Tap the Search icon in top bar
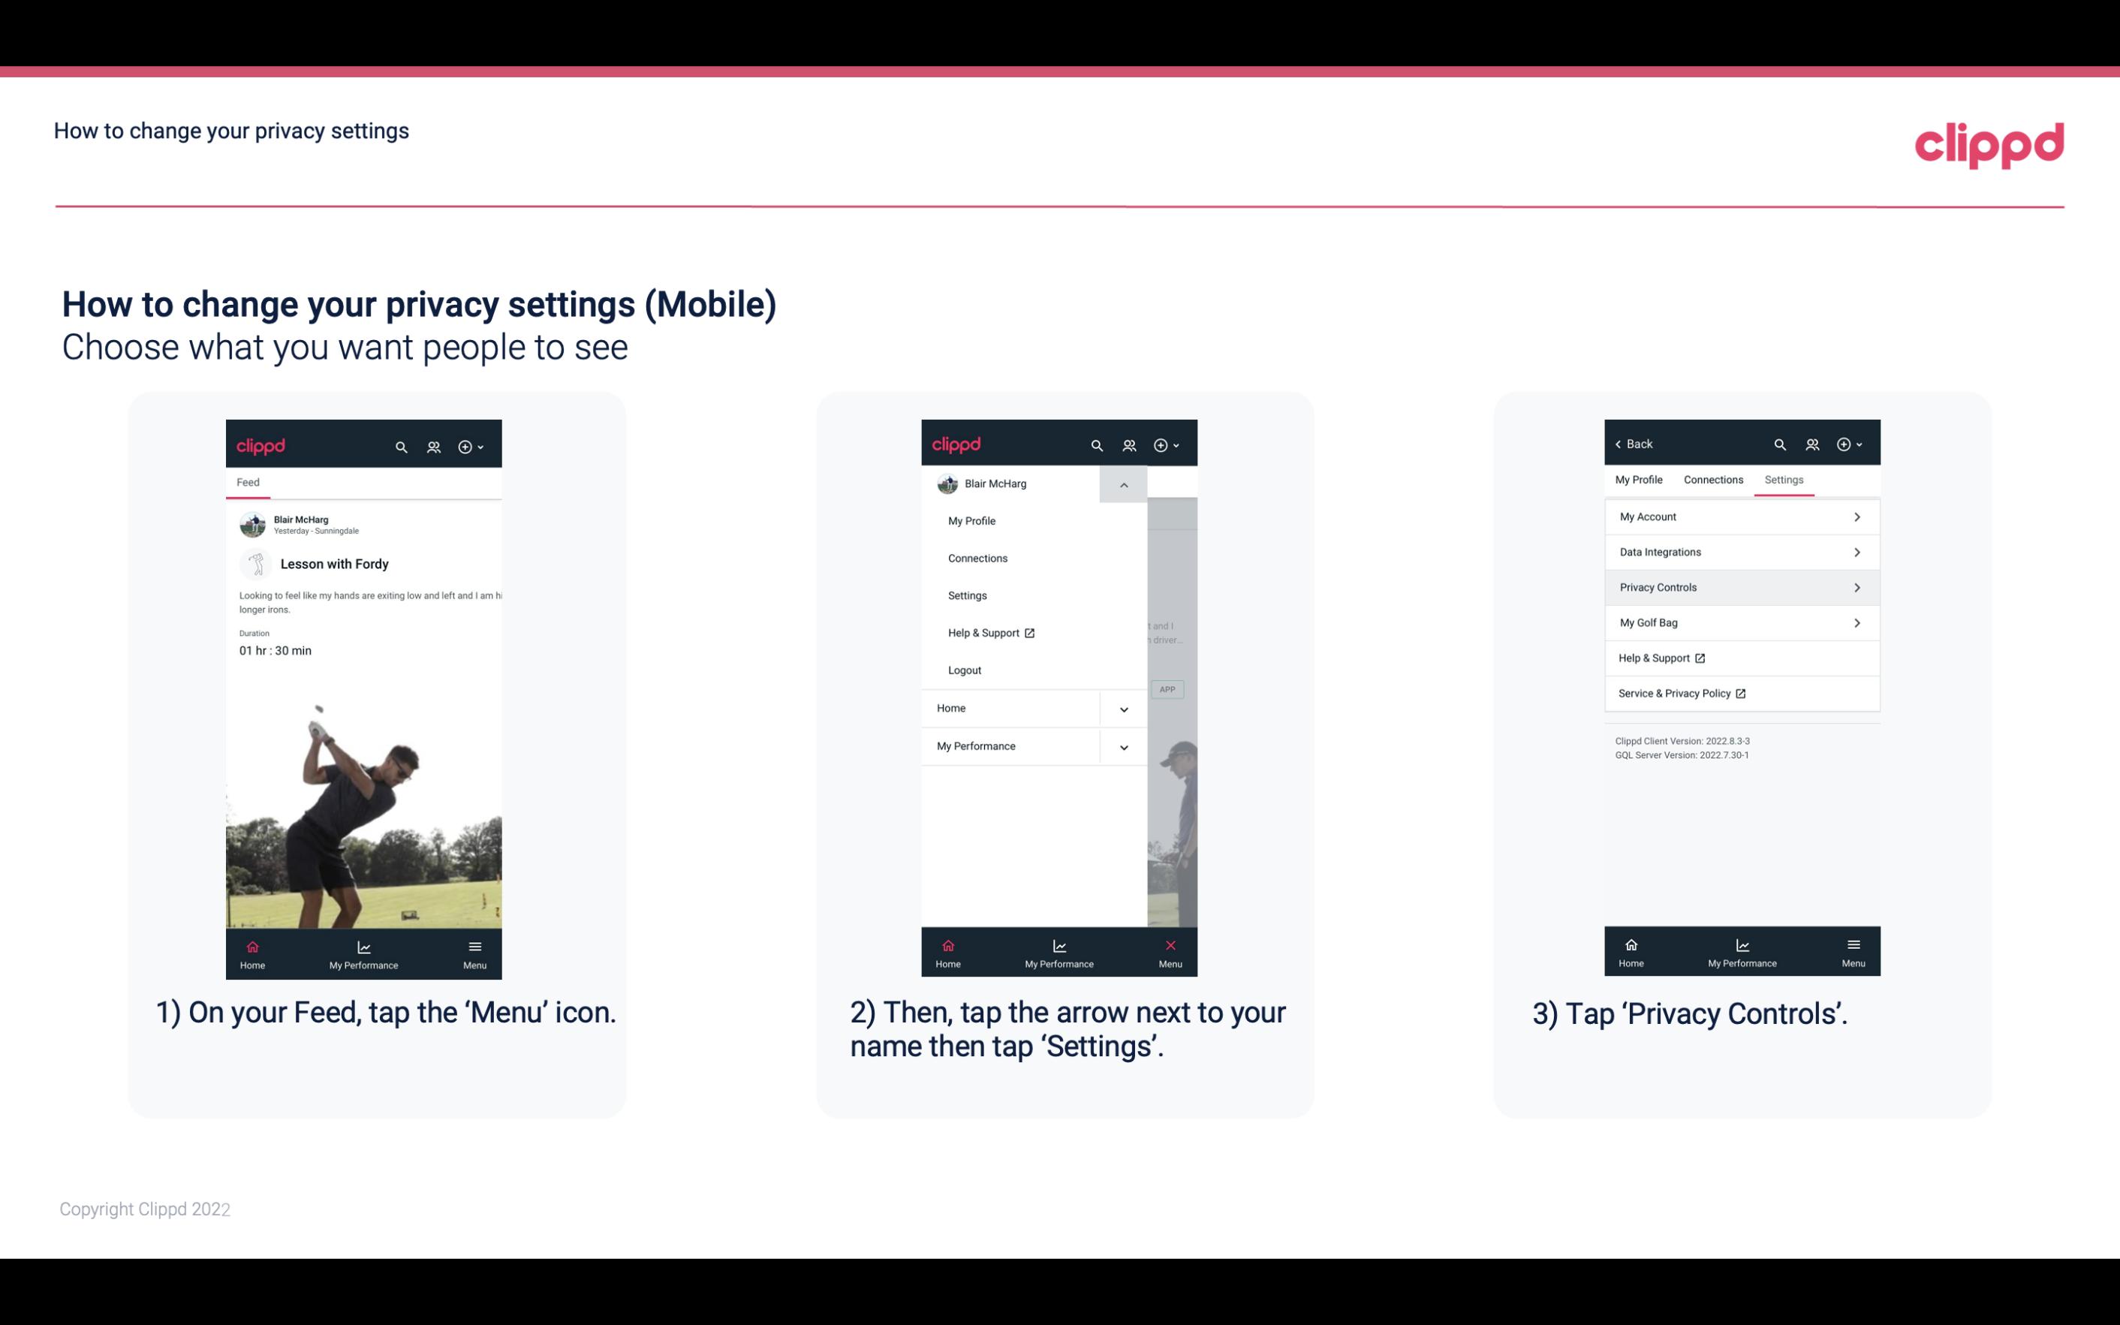Viewport: 2120px width, 1325px height. click(400, 444)
